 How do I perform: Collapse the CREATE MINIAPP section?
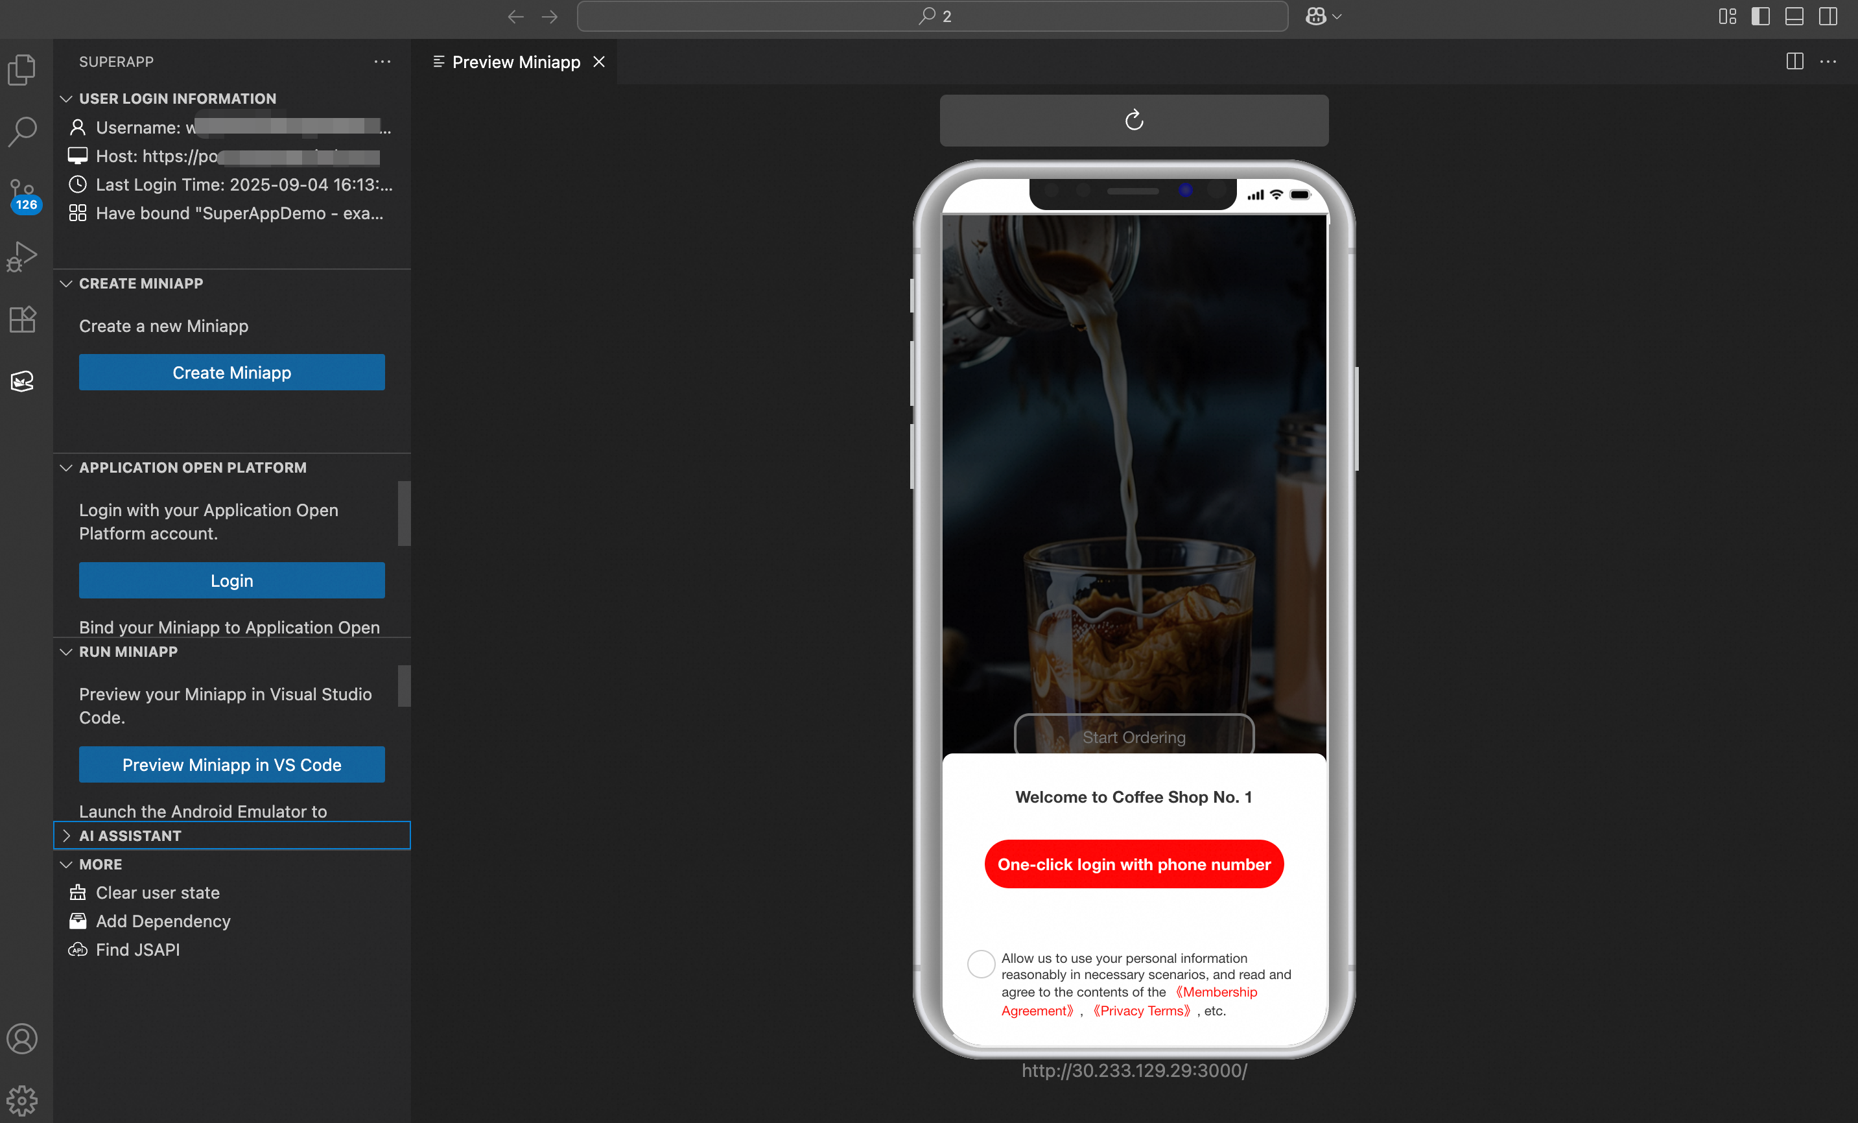click(141, 283)
